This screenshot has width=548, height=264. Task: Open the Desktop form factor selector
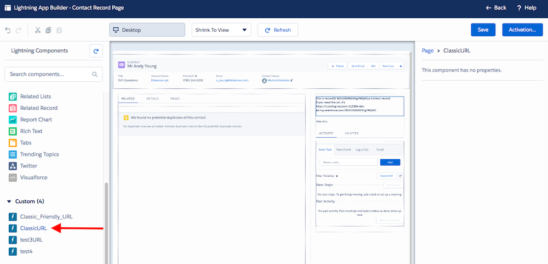[147, 30]
